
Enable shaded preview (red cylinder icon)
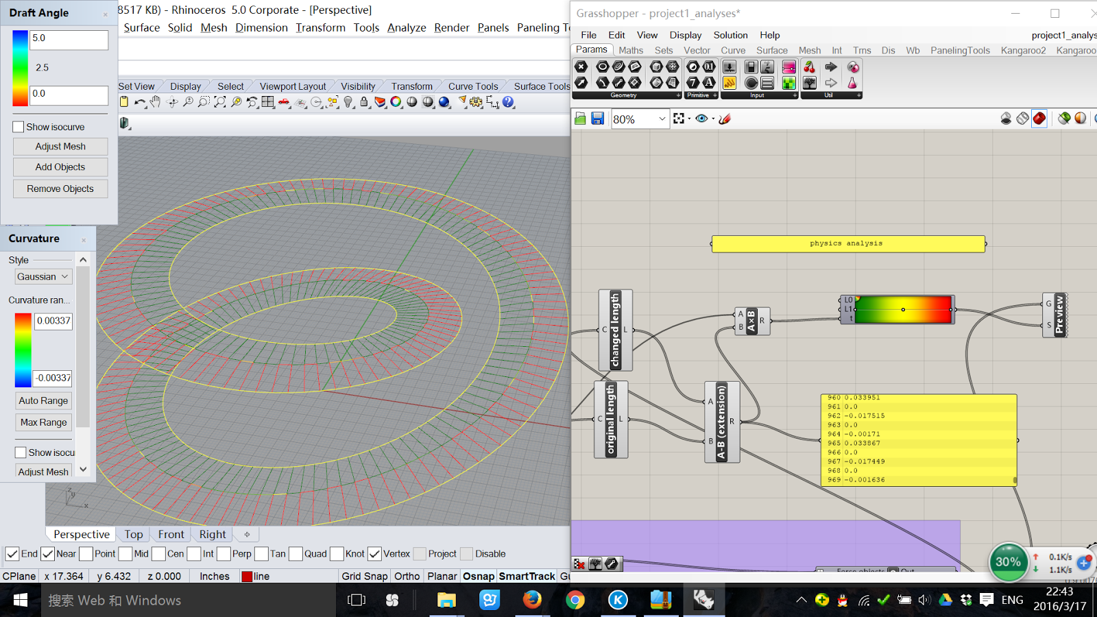(x=1039, y=118)
